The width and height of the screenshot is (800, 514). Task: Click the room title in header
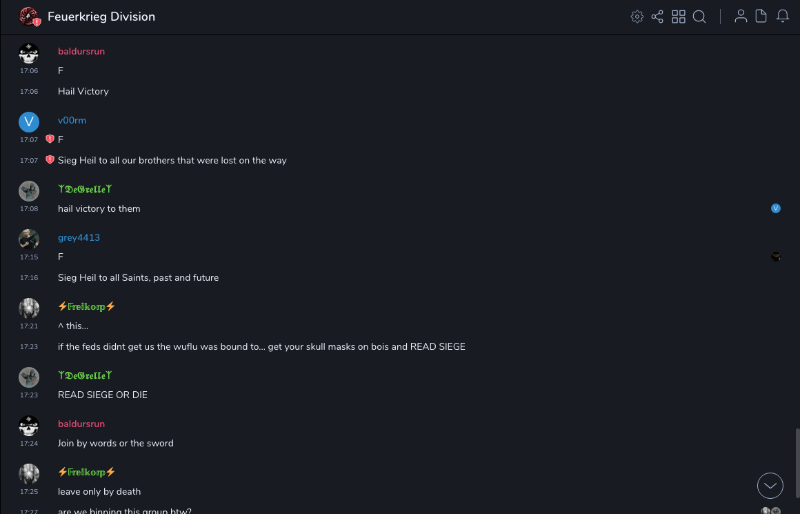click(101, 17)
